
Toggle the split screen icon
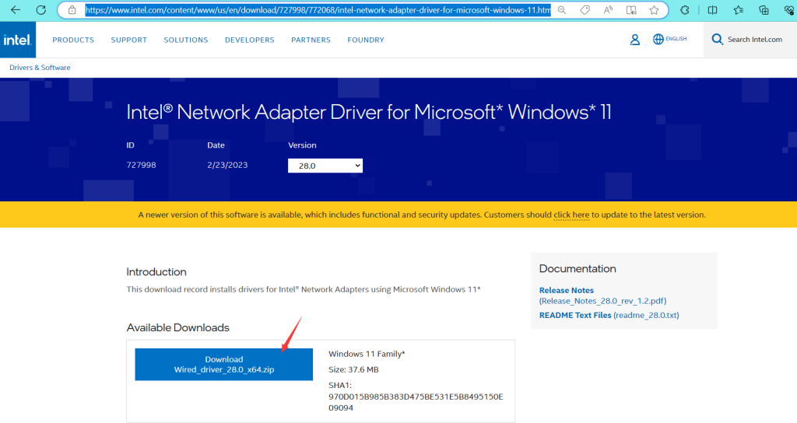[x=713, y=11]
